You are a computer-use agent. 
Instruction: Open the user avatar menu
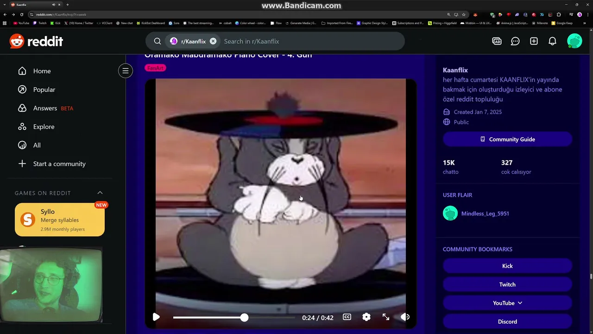(x=574, y=41)
